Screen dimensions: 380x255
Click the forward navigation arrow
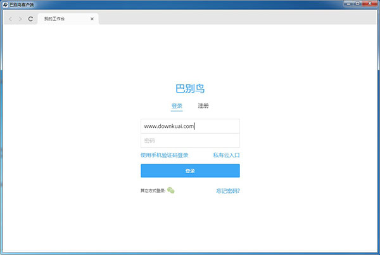click(20, 19)
